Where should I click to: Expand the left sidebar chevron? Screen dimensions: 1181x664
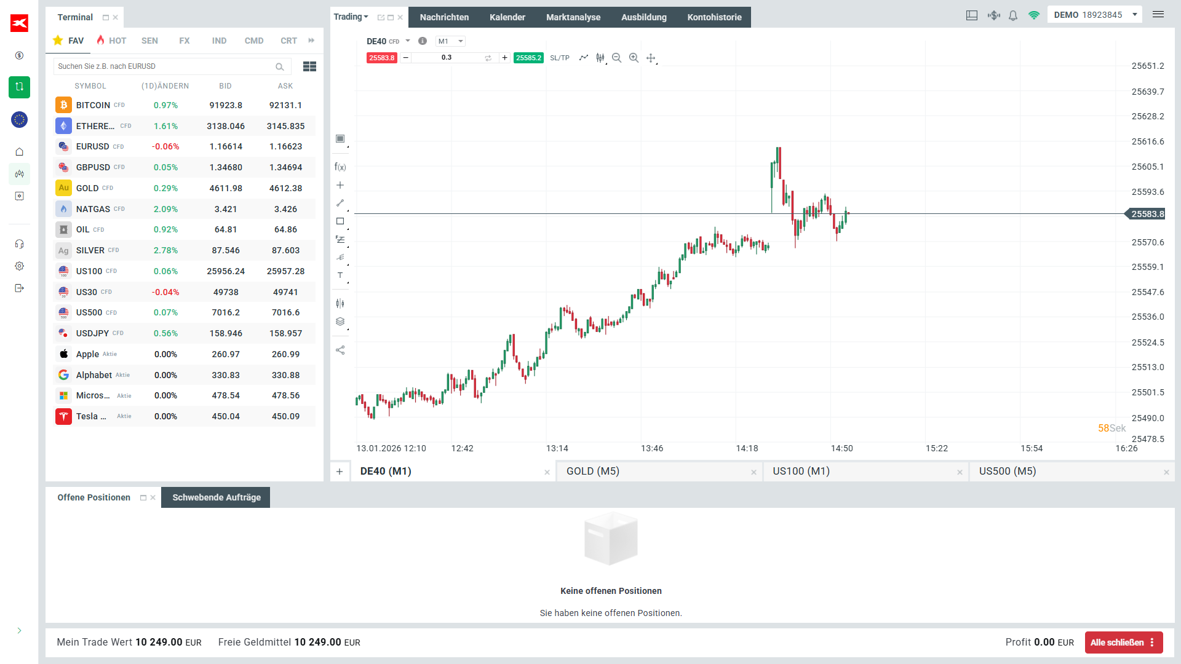point(19,630)
